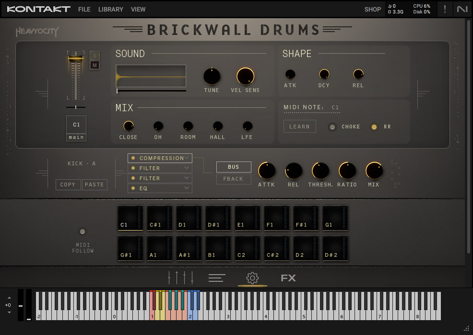473x335 pixels.
Task: Click the ROOM mic knob
Action: [188, 126]
